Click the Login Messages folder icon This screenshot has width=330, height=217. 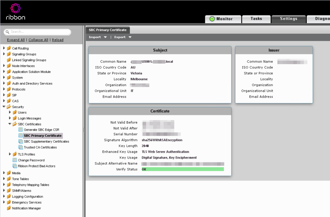[x=15, y=118]
